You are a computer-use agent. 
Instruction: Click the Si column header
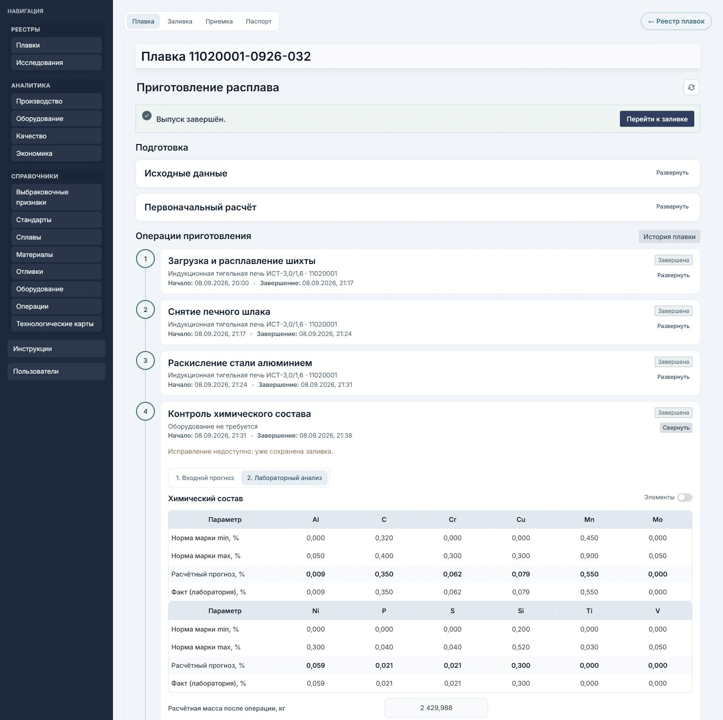point(521,611)
